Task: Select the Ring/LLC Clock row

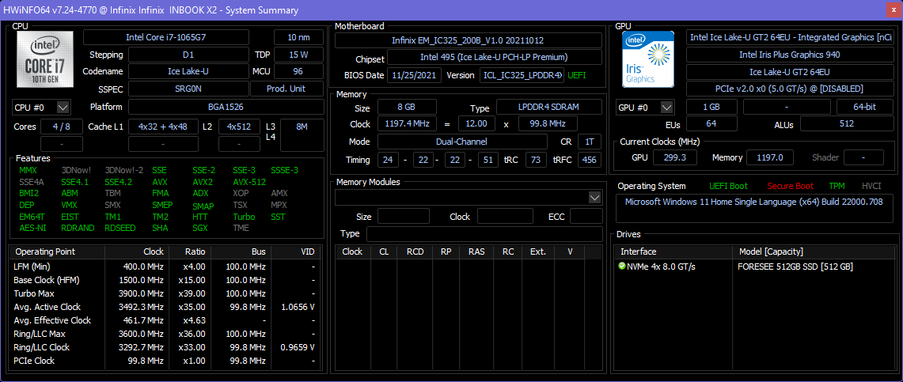Action: point(166,347)
